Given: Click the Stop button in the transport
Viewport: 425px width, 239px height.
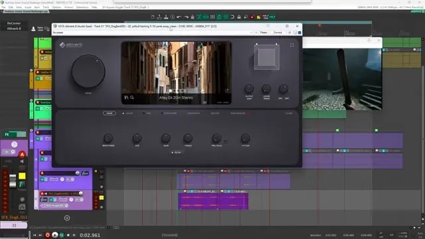Looking at the screenshot, I should click(68, 235).
